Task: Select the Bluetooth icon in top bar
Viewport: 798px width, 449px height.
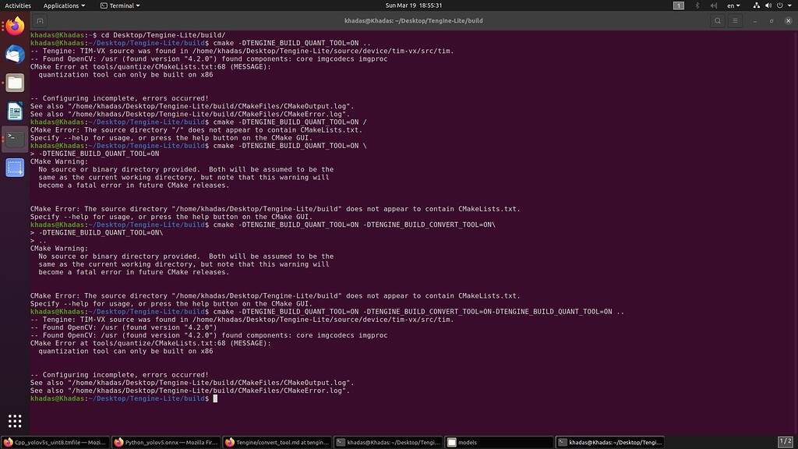Action: point(698,5)
